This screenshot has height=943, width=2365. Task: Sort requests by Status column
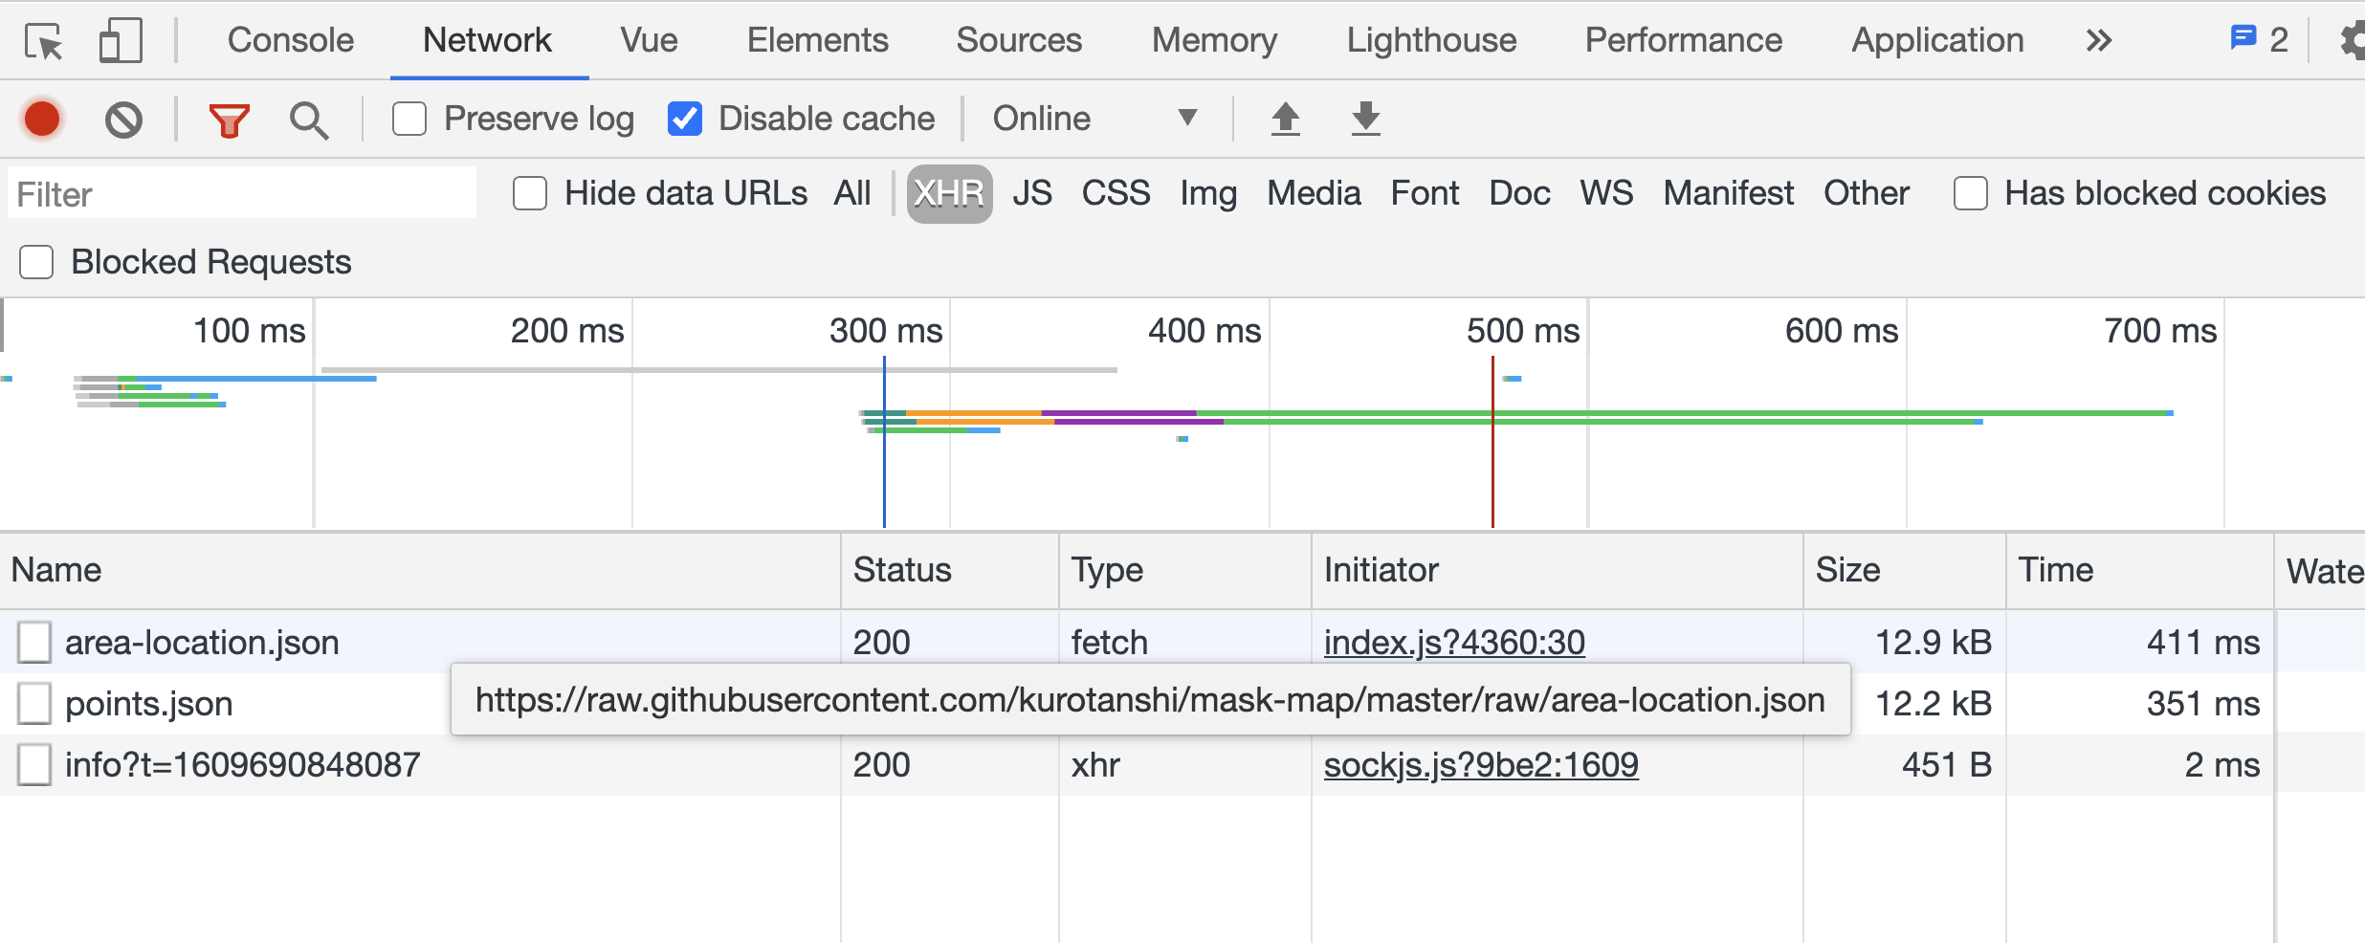point(950,570)
